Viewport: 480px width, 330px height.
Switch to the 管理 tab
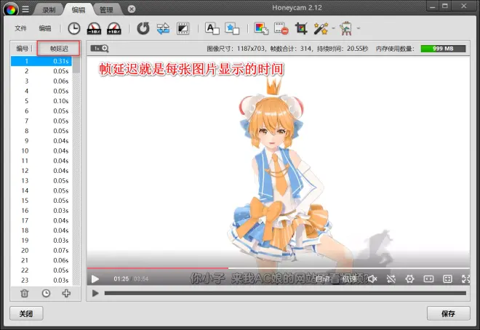pos(106,9)
